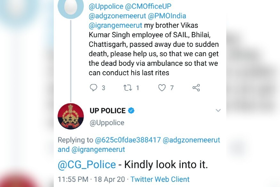Open the share icon on the tweet
This screenshot has width=280, height=187.
pyautogui.click(x=196, y=88)
